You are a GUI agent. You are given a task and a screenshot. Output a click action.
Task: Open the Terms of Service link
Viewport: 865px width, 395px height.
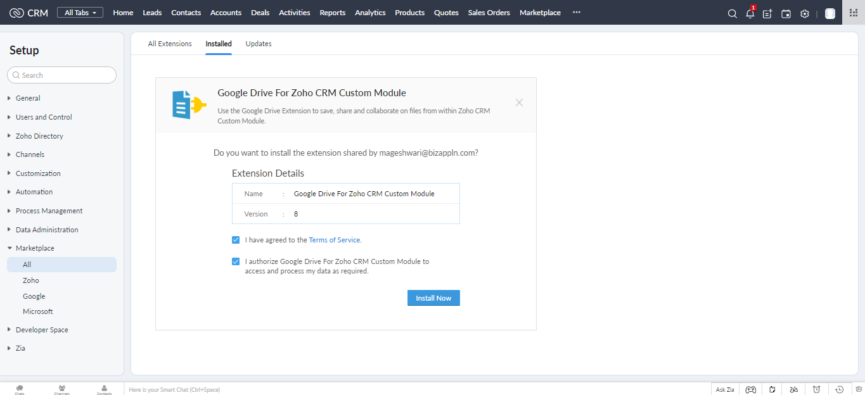point(334,240)
